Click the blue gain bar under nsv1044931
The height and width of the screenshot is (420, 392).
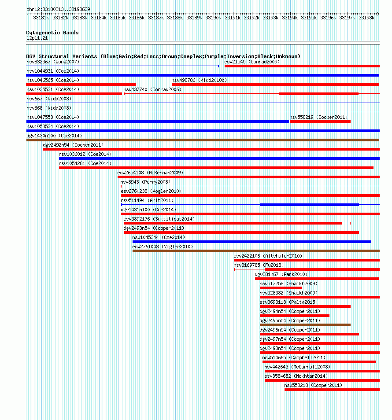point(203,75)
